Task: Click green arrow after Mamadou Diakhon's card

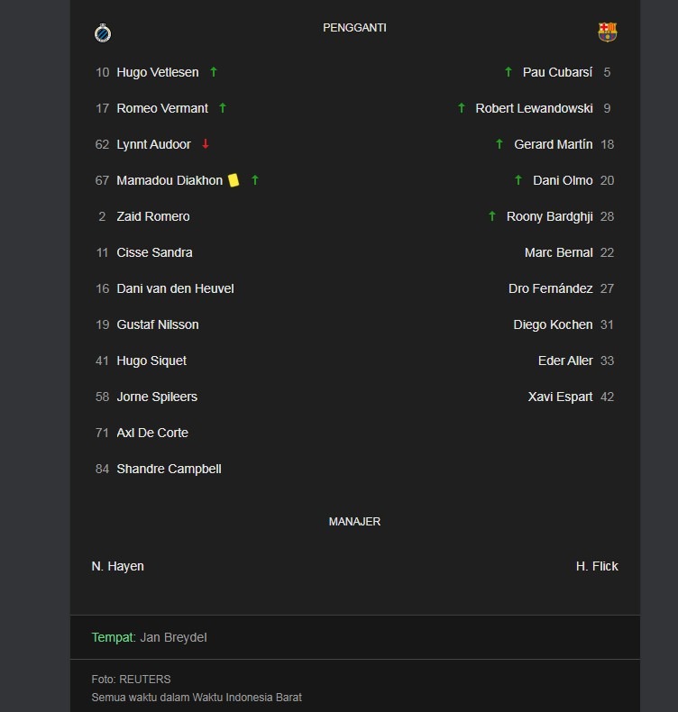Action: (x=255, y=180)
